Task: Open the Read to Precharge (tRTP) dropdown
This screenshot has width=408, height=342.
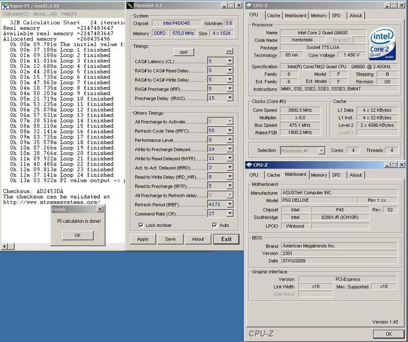Action: coord(230,186)
